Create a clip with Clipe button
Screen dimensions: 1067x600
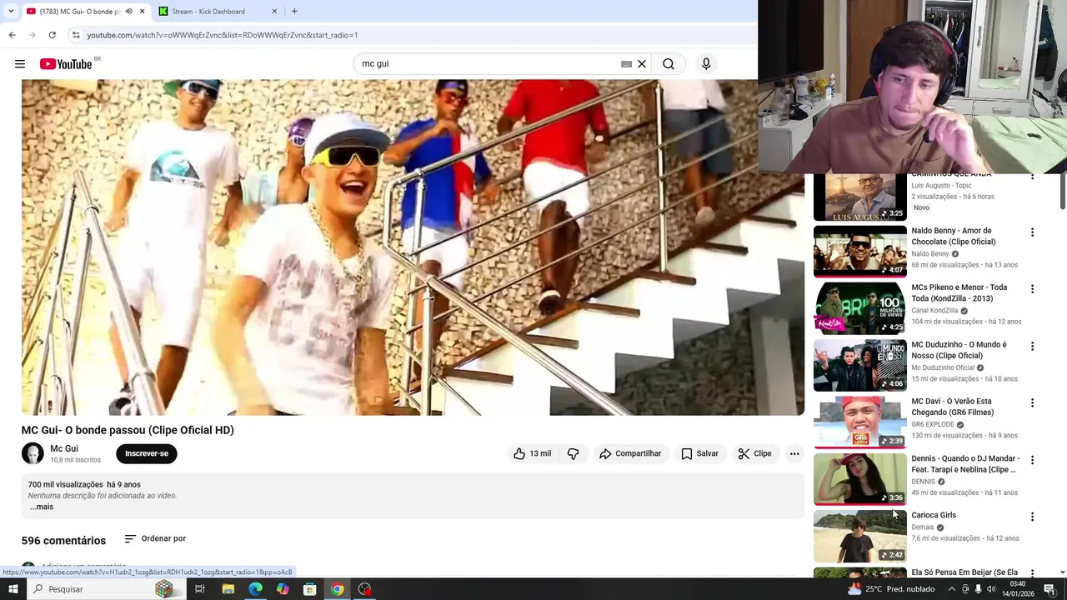(754, 453)
